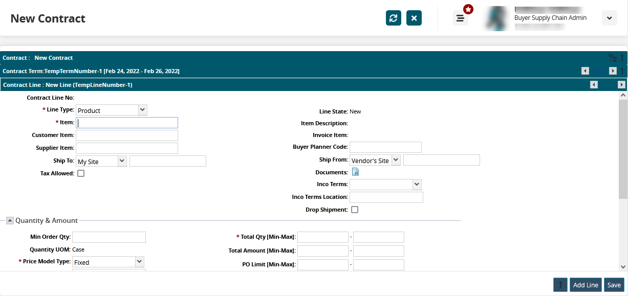This screenshot has height=296, width=628.
Task: Expand the Inco Terms dropdown
Action: pos(417,184)
